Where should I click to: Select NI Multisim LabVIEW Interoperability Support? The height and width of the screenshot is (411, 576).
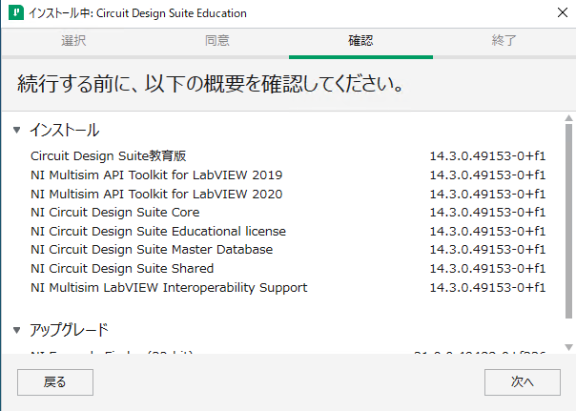(169, 288)
